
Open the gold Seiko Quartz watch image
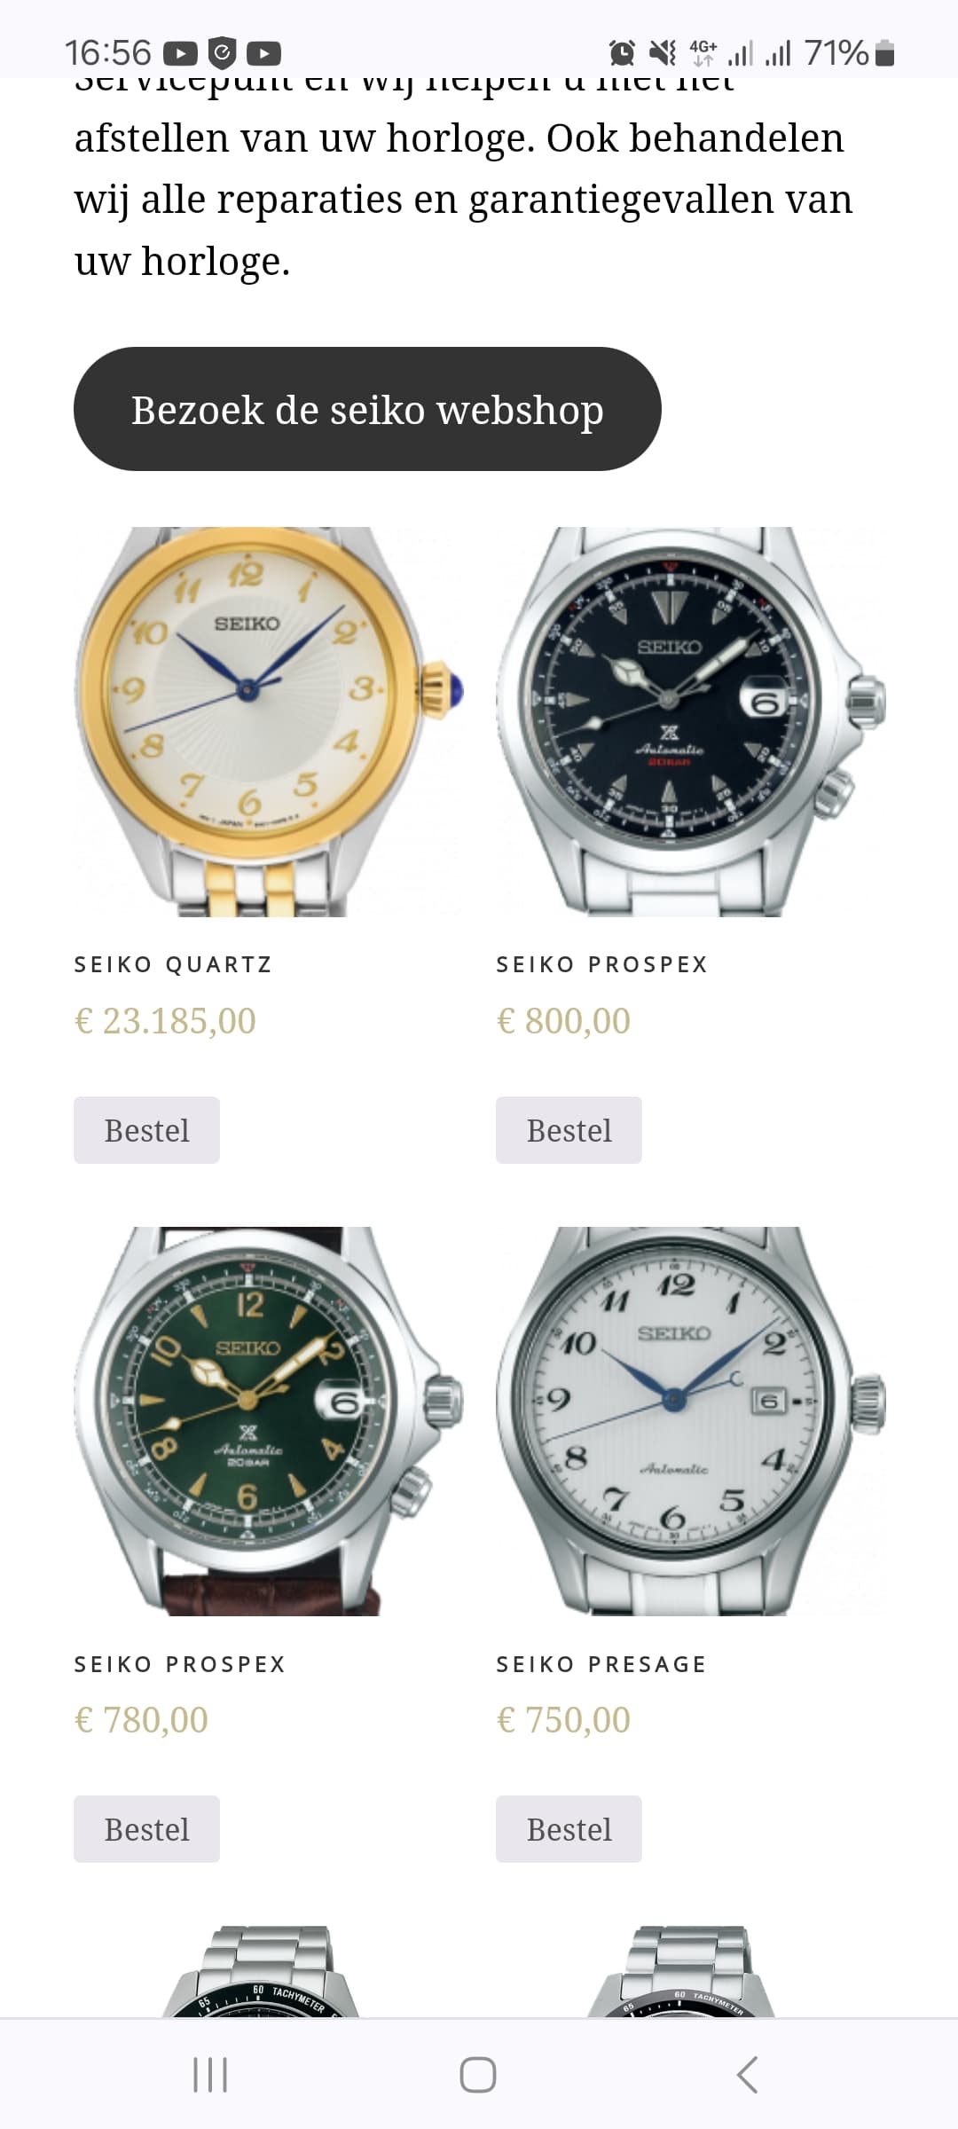[x=269, y=722]
